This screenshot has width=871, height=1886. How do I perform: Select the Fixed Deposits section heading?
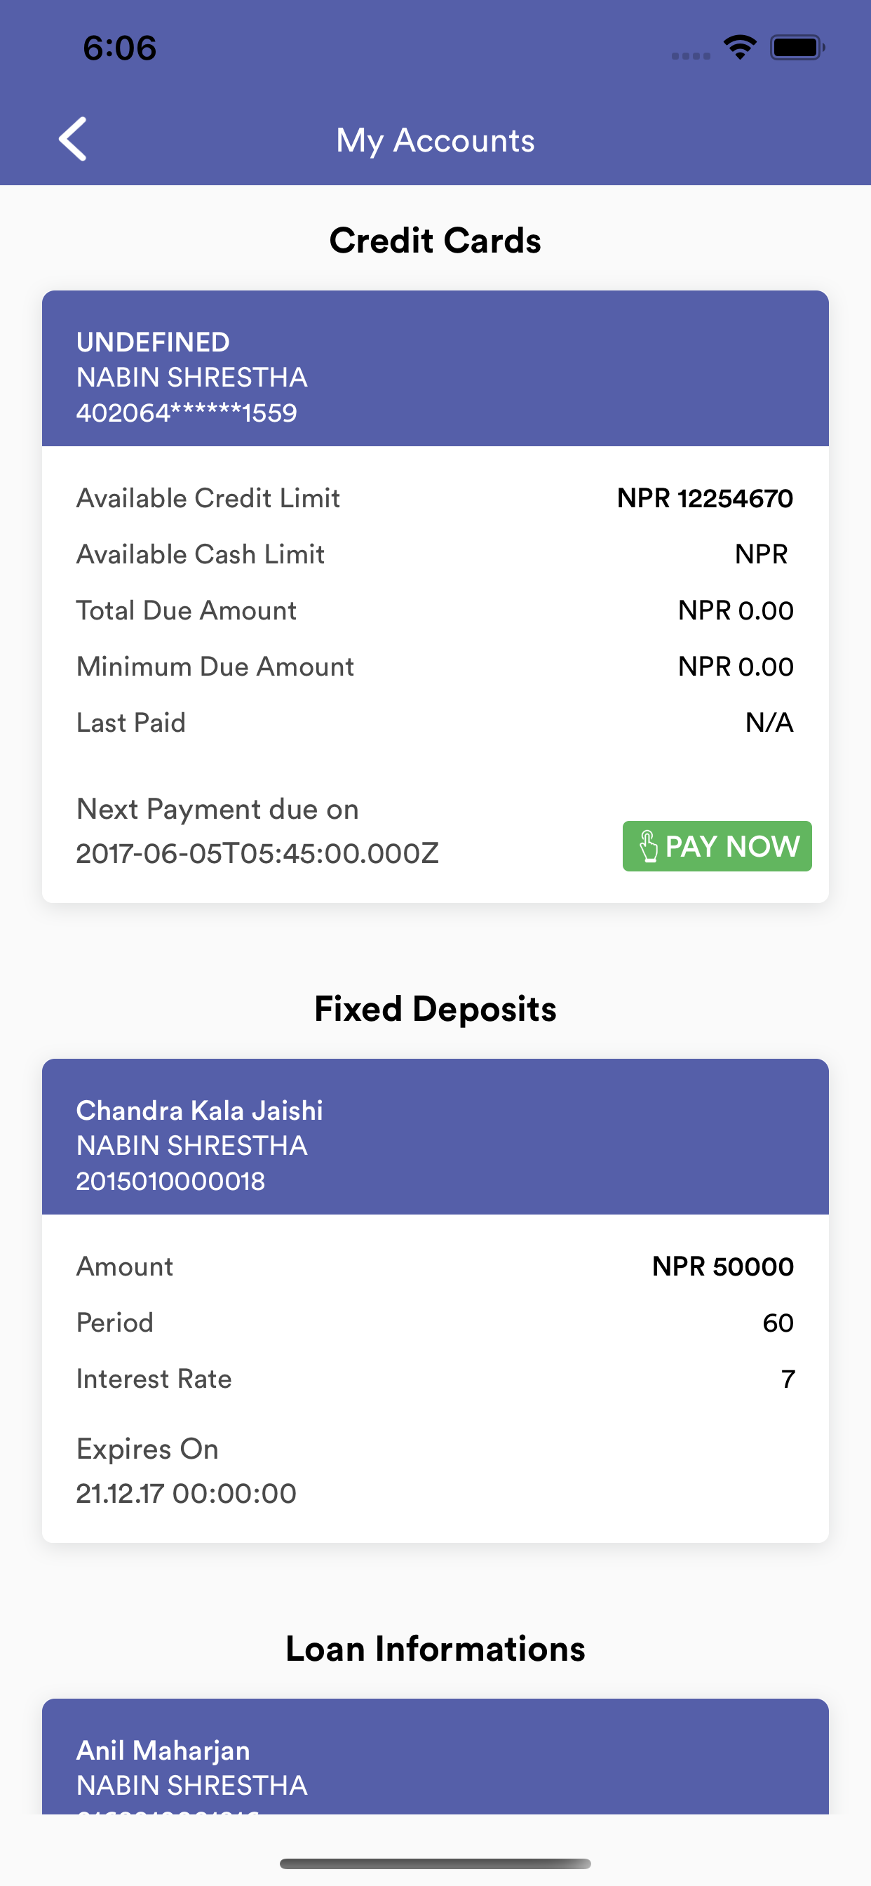pyautogui.click(x=435, y=1009)
